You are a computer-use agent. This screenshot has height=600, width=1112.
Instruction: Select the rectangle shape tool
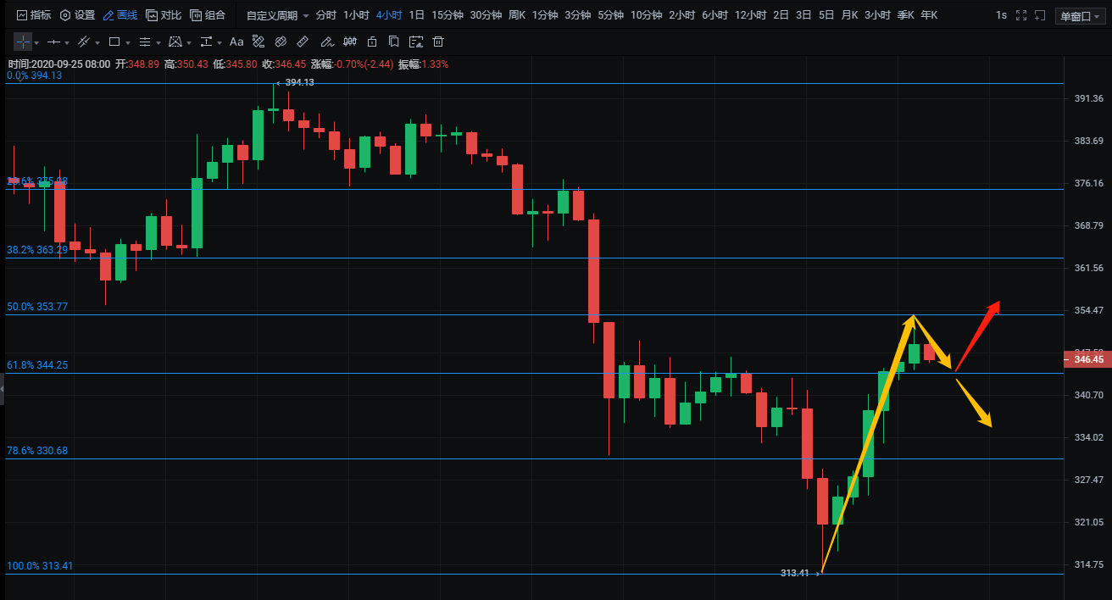click(x=114, y=42)
